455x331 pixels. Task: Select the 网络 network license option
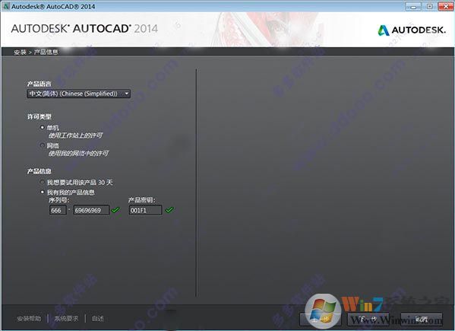[x=43, y=145]
